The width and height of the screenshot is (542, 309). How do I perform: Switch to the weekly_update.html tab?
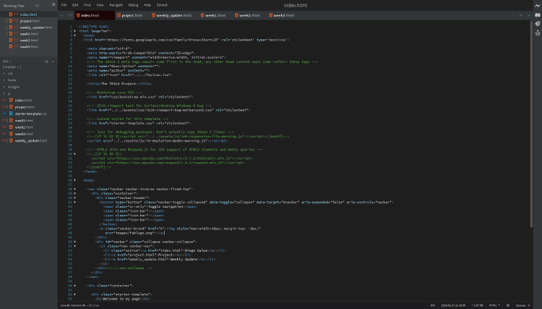(173, 14)
